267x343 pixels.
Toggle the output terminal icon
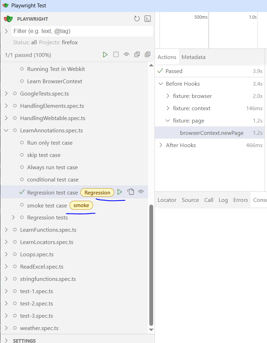pyautogui.click(x=148, y=19)
